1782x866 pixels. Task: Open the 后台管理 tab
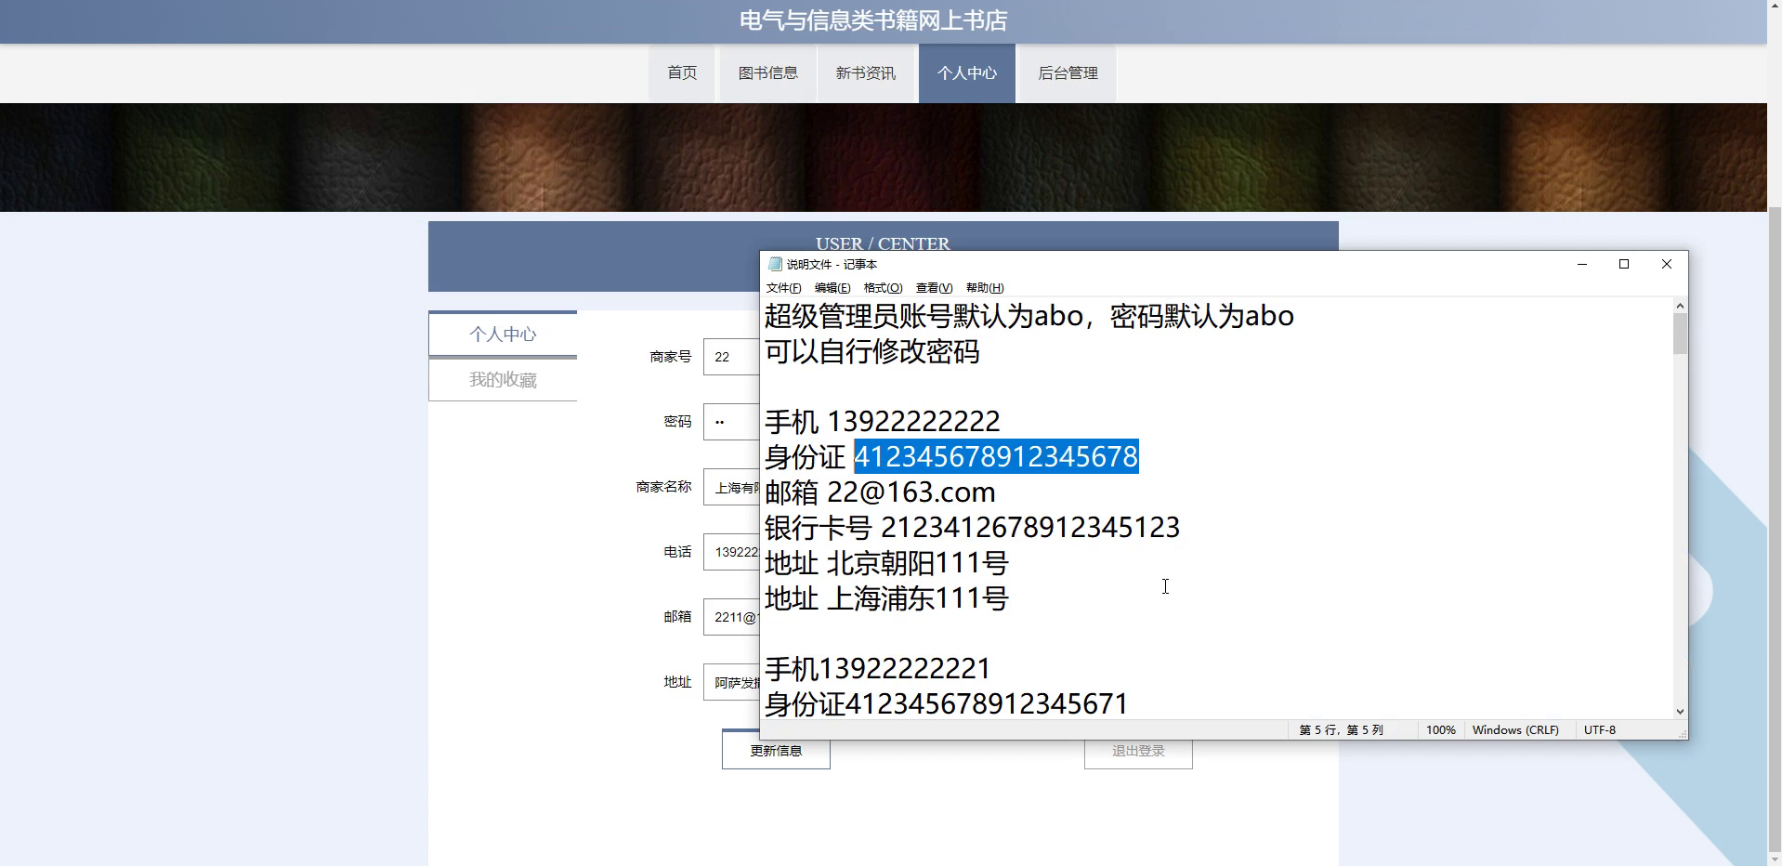pyautogui.click(x=1068, y=72)
